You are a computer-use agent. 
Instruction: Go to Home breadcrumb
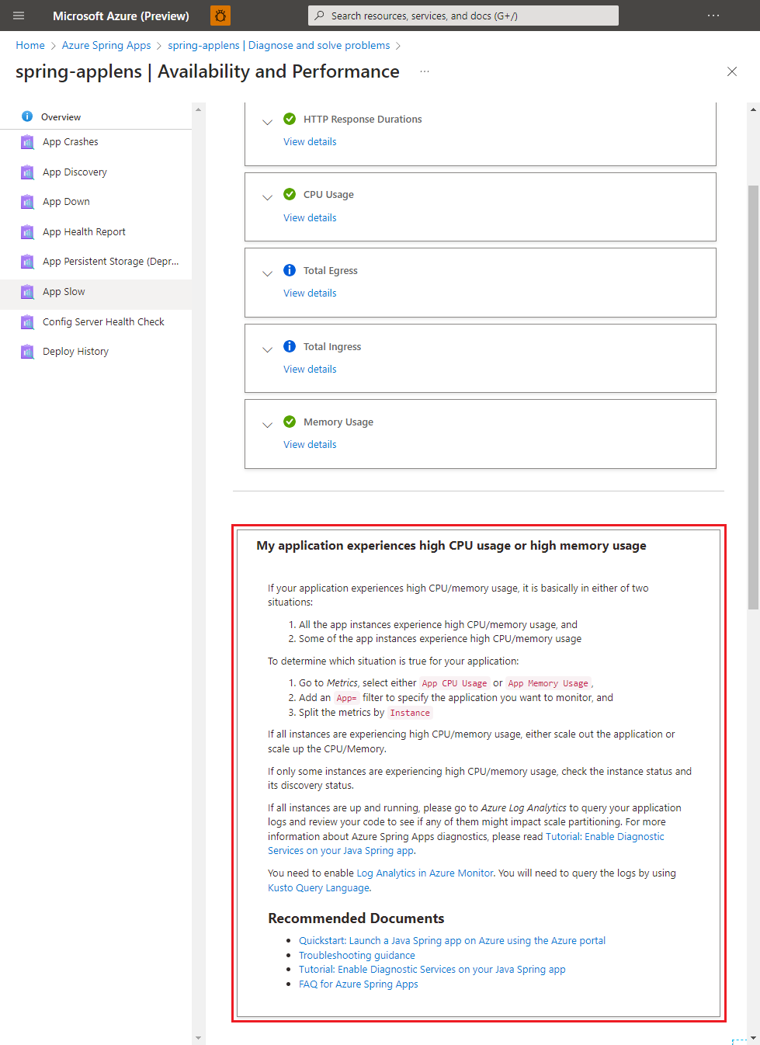[x=30, y=46]
